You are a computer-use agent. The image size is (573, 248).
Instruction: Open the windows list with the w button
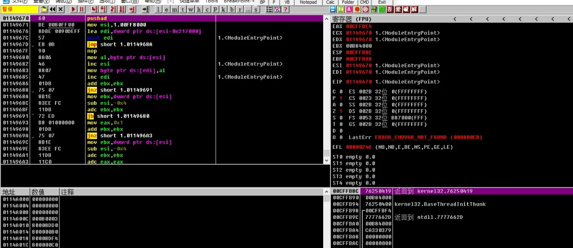191,9
